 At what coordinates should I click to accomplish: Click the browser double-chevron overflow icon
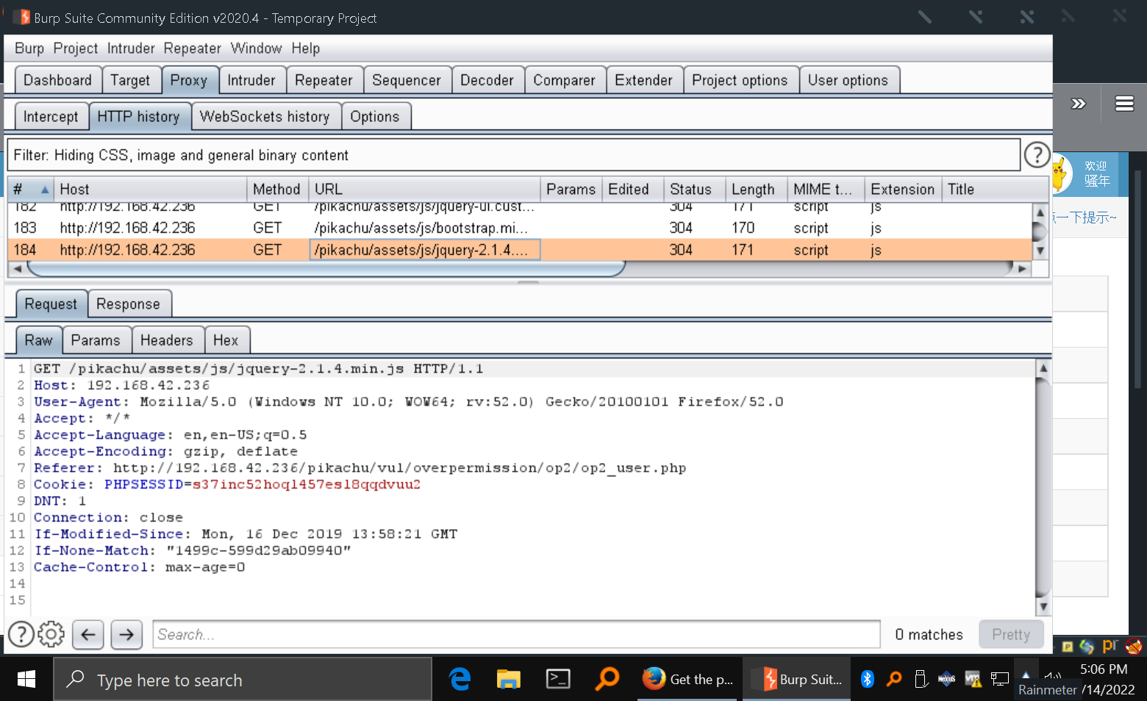point(1079,104)
